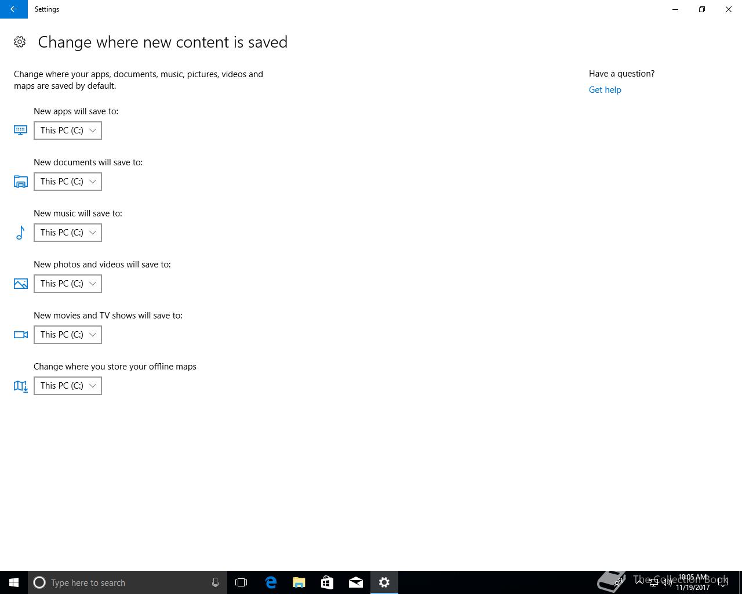Open the Get help link

605,90
